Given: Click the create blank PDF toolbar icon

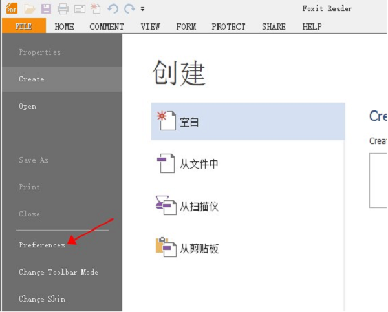Looking at the screenshot, I should 96,8.
